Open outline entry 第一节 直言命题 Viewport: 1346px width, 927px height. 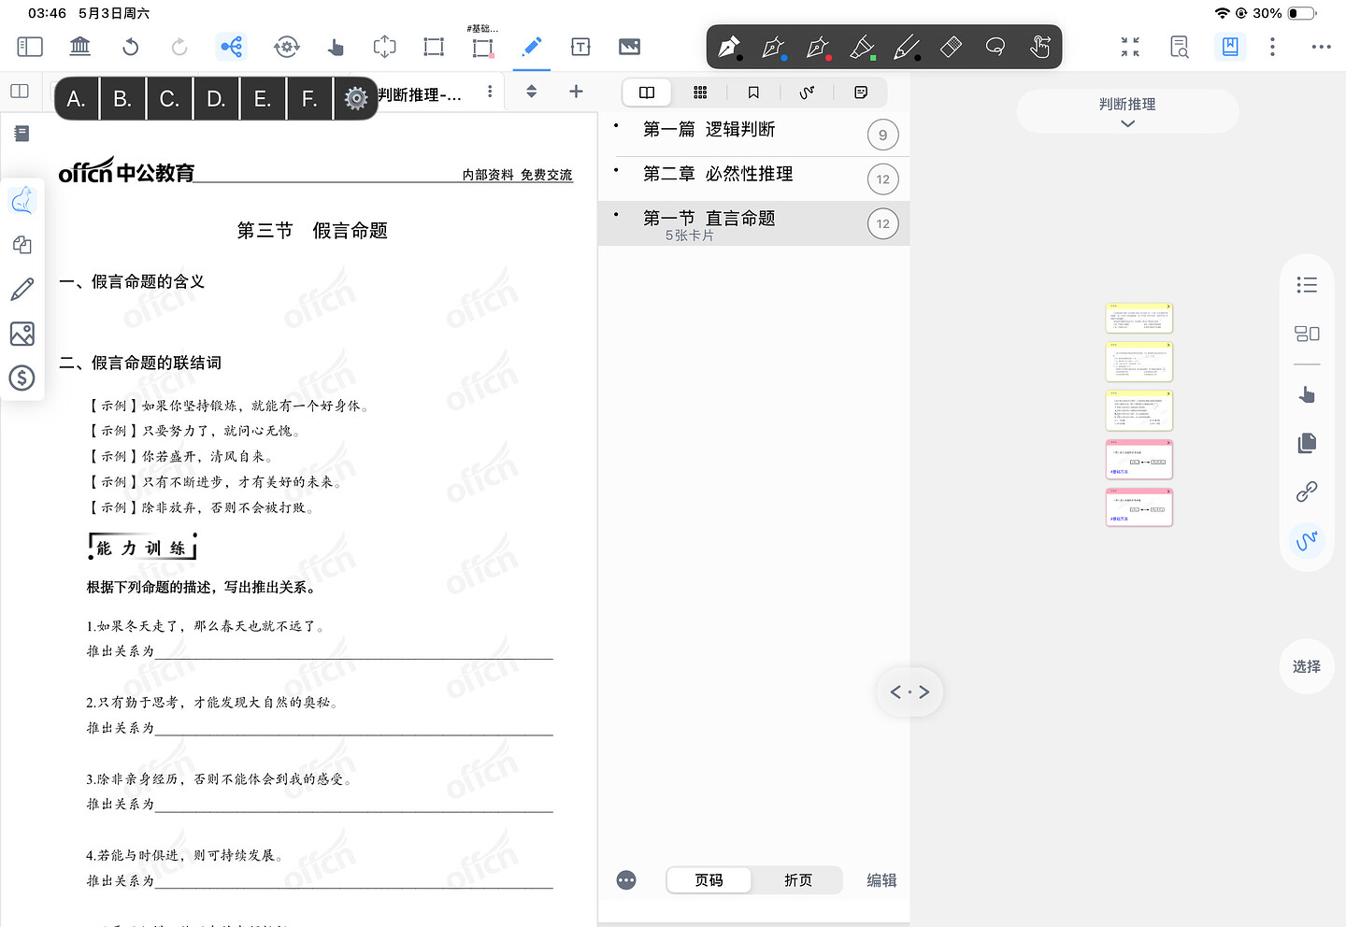coord(709,218)
